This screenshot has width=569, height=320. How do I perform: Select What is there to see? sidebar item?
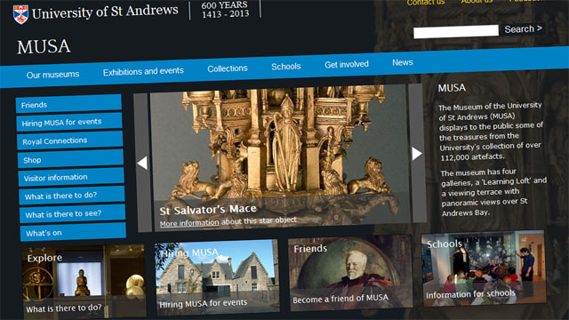click(x=73, y=214)
